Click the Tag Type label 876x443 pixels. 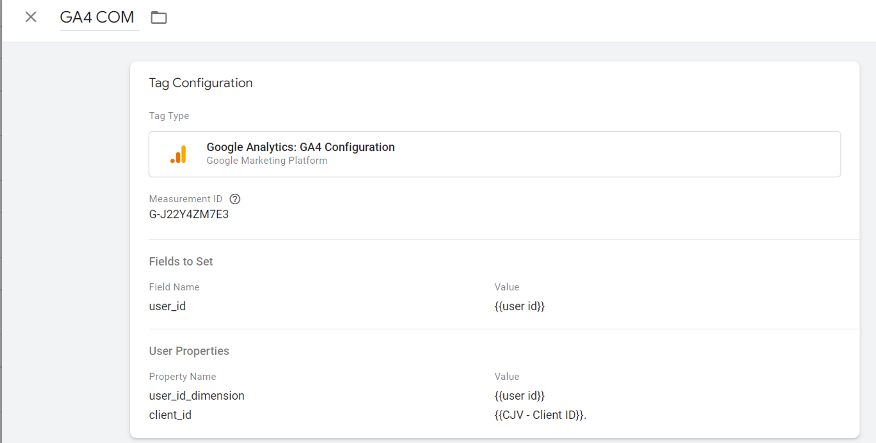(169, 116)
